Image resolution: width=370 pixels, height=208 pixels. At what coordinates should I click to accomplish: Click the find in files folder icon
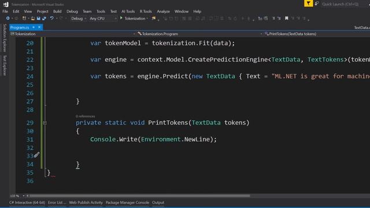[x=154, y=18]
